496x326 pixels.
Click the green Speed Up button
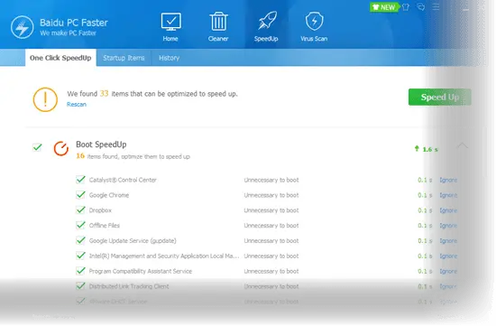tap(440, 97)
